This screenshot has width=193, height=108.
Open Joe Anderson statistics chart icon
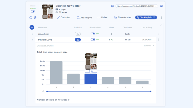(x=78, y=34)
